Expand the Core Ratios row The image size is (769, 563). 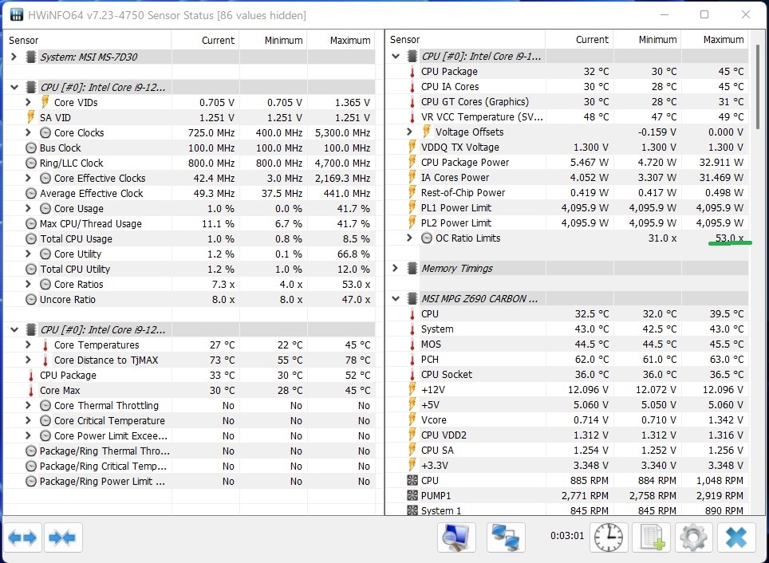[x=28, y=284]
